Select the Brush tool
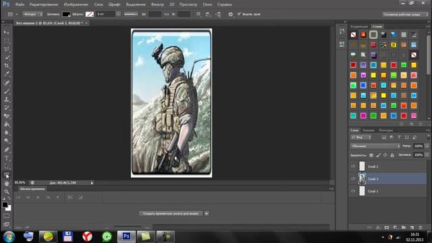The image size is (432, 243). point(7,91)
